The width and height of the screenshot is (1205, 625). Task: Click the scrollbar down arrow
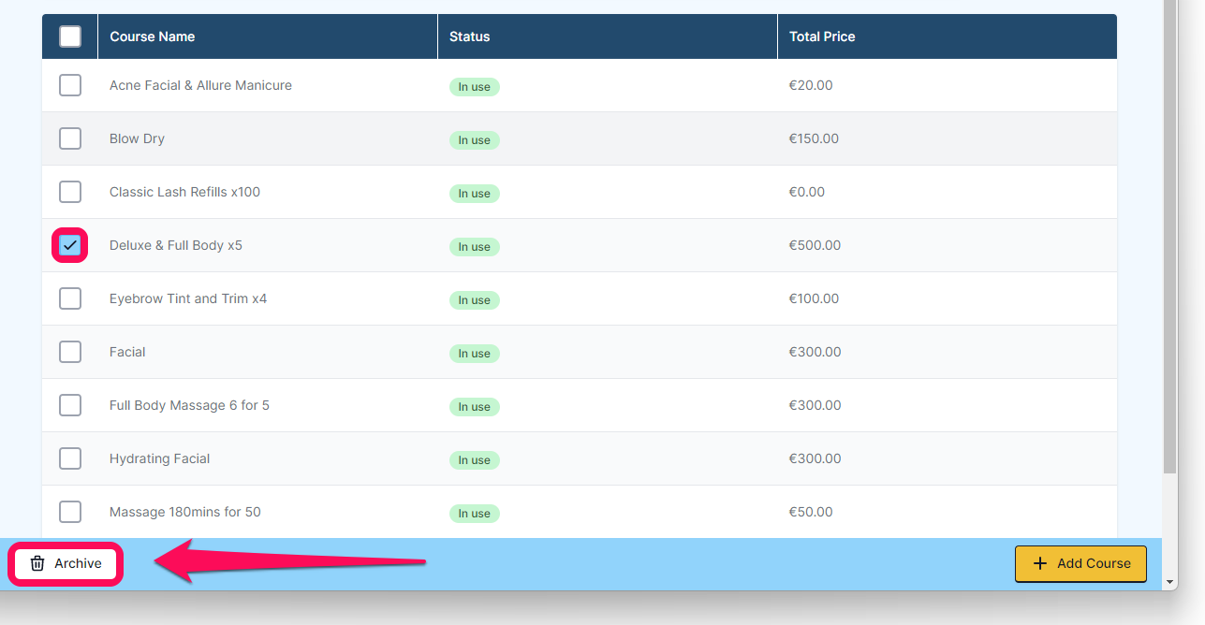click(1170, 582)
